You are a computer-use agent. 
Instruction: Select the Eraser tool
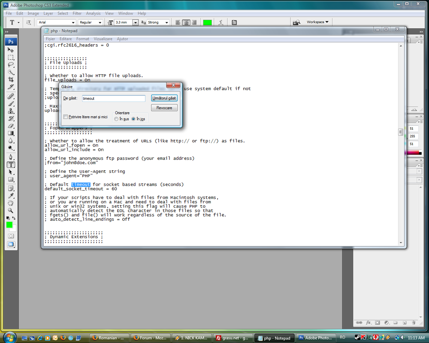11,126
